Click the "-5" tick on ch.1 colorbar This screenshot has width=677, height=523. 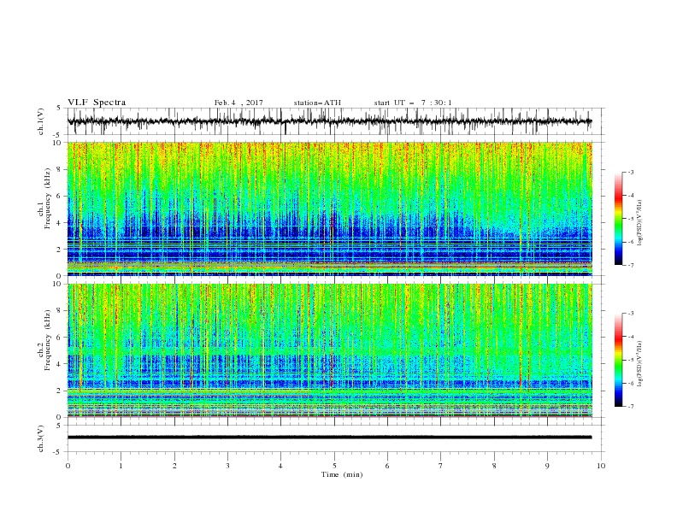631,219
